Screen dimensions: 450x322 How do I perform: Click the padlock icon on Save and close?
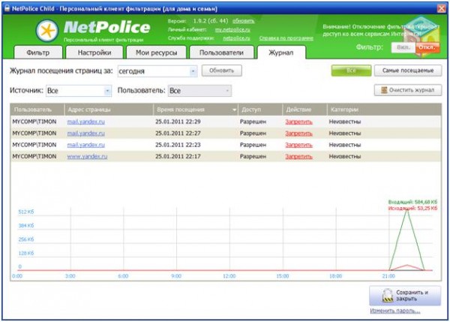[x=388, y=296]
